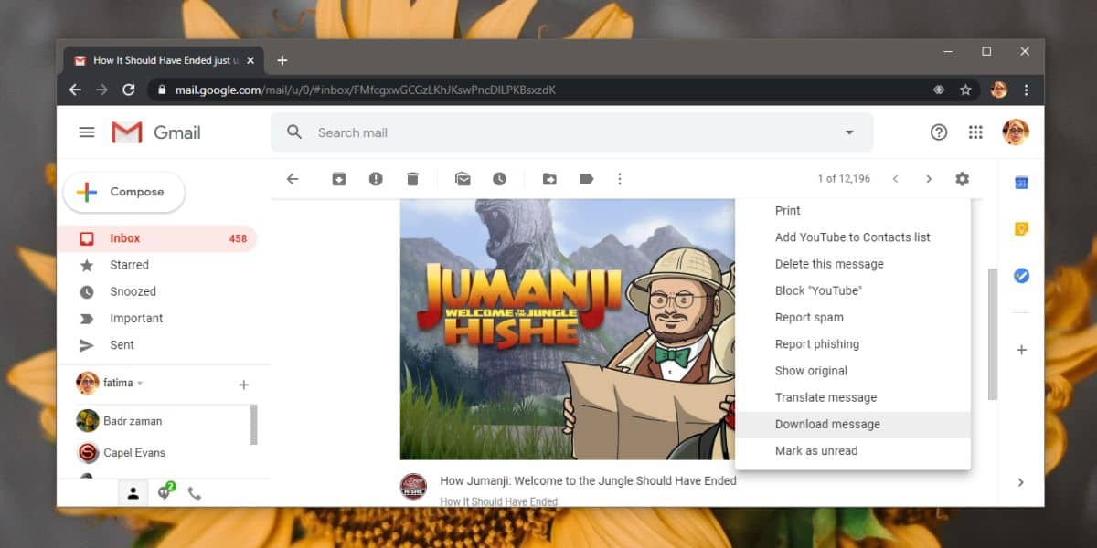Screen dimensions: 1097x548
Task: Expand the fatima status dropdown
Action: (140, 384)
